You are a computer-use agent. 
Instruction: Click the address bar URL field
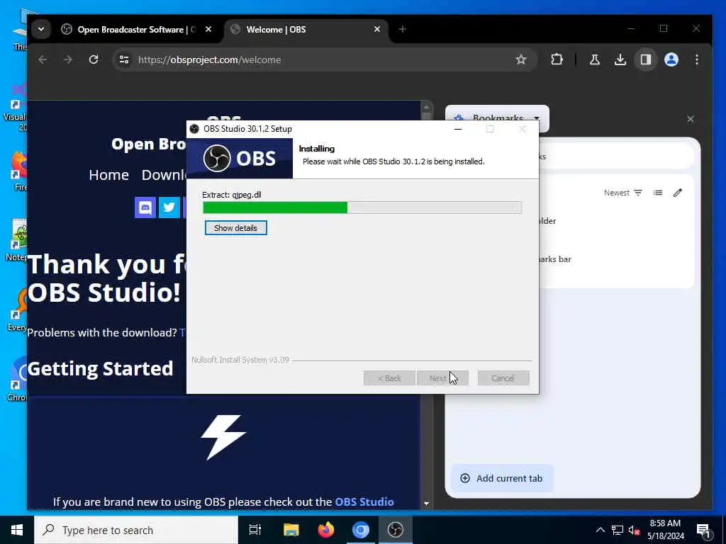(324, 59)
